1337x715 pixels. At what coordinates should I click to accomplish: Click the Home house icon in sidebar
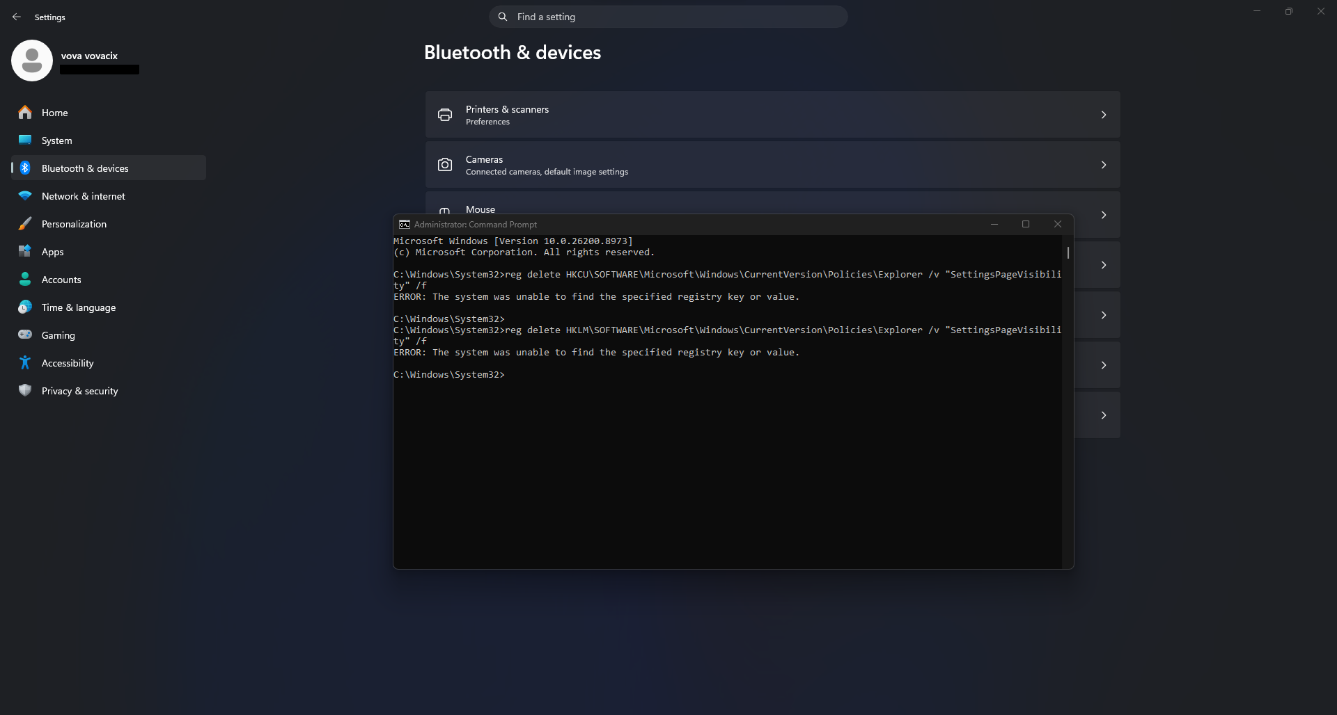tap(25, 112)
